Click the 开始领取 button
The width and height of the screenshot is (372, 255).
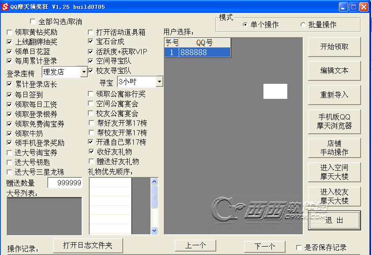(x=334, y=47)
